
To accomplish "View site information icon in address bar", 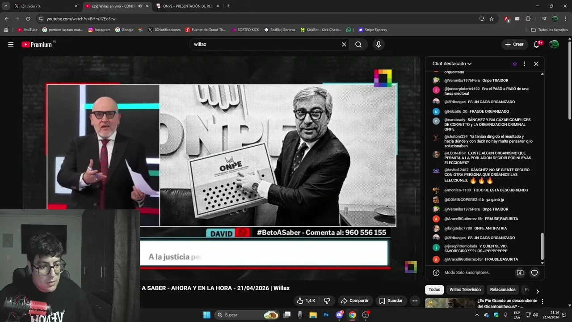I will 41,19.
